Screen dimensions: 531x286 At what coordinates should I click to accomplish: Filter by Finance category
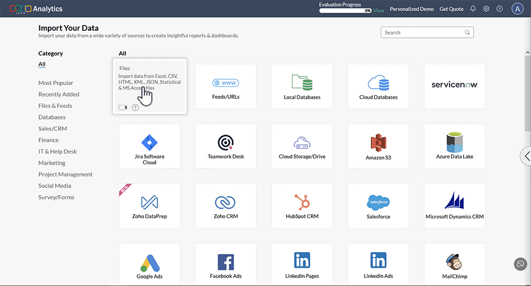click(x=48, y=140)
